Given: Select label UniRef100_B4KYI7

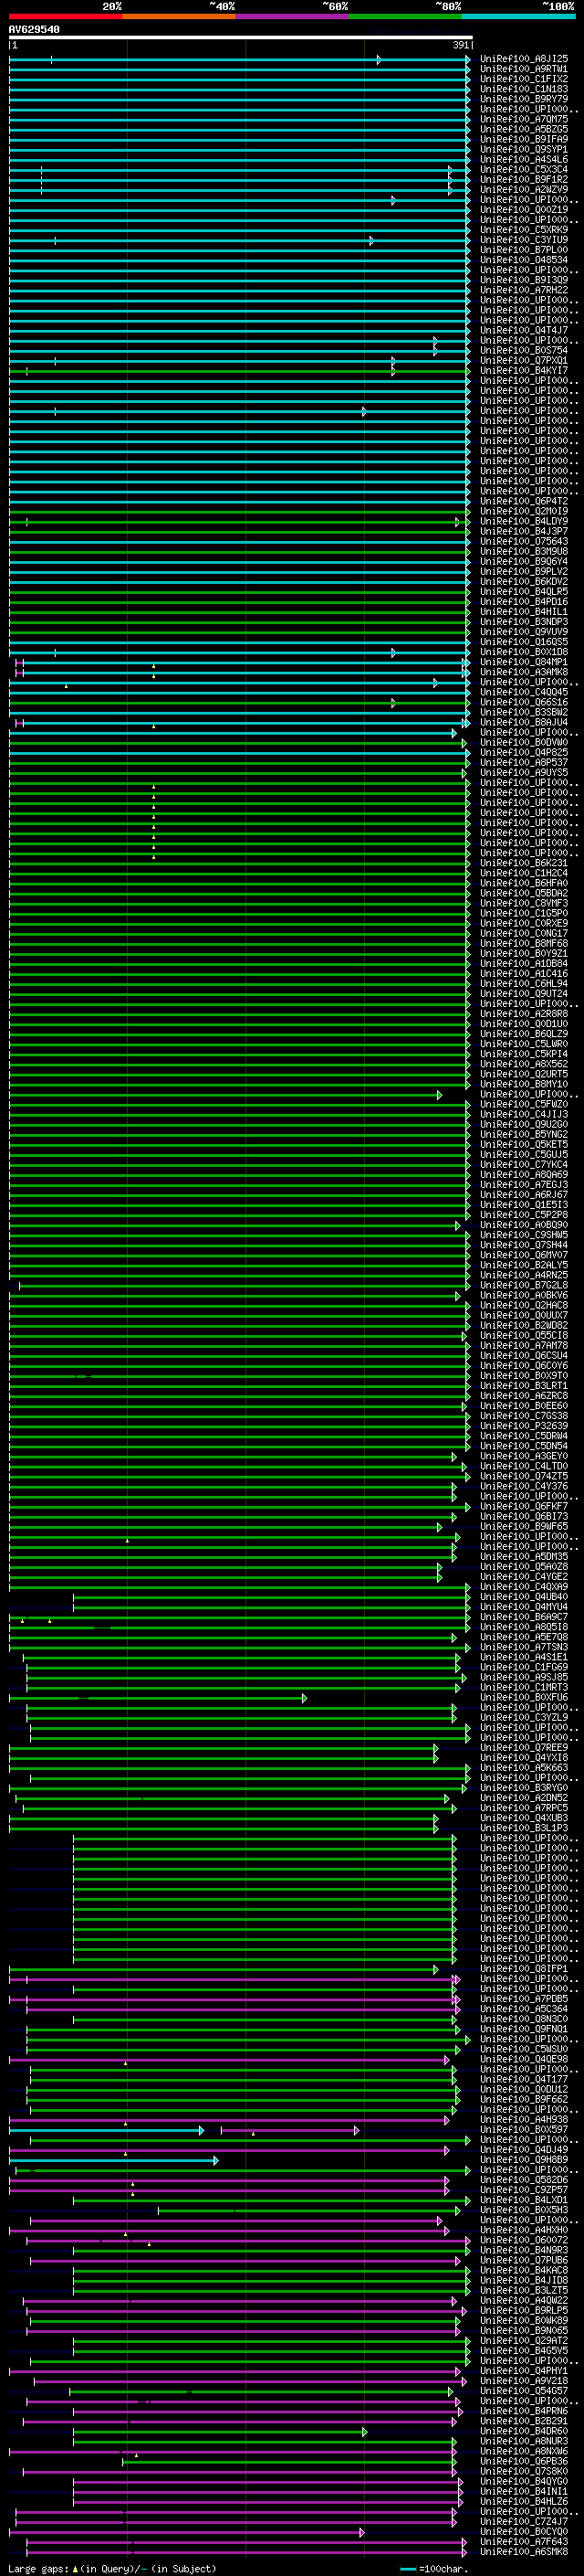Looking at the screenshot, I should [x=524, y=370].
